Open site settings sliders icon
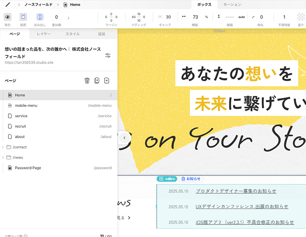Image resolution: width=306 pixels, height=237 pixels. click(x=108, y=55)
